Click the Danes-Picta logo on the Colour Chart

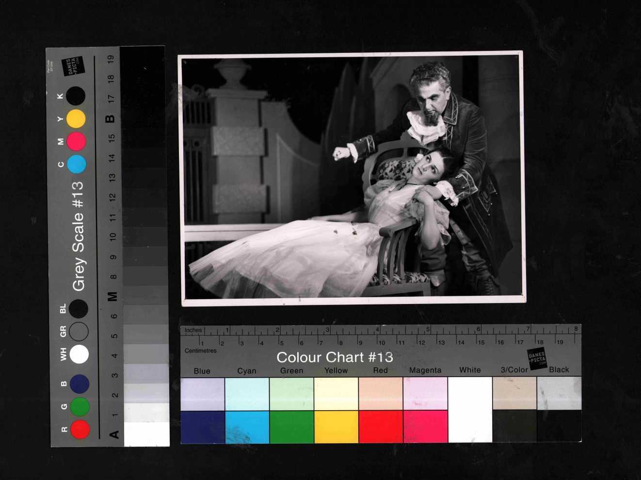point(537,359)
